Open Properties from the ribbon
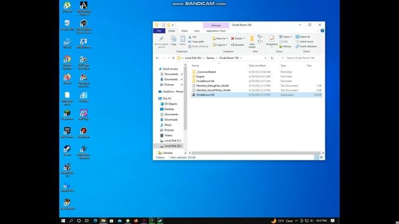 272,42
